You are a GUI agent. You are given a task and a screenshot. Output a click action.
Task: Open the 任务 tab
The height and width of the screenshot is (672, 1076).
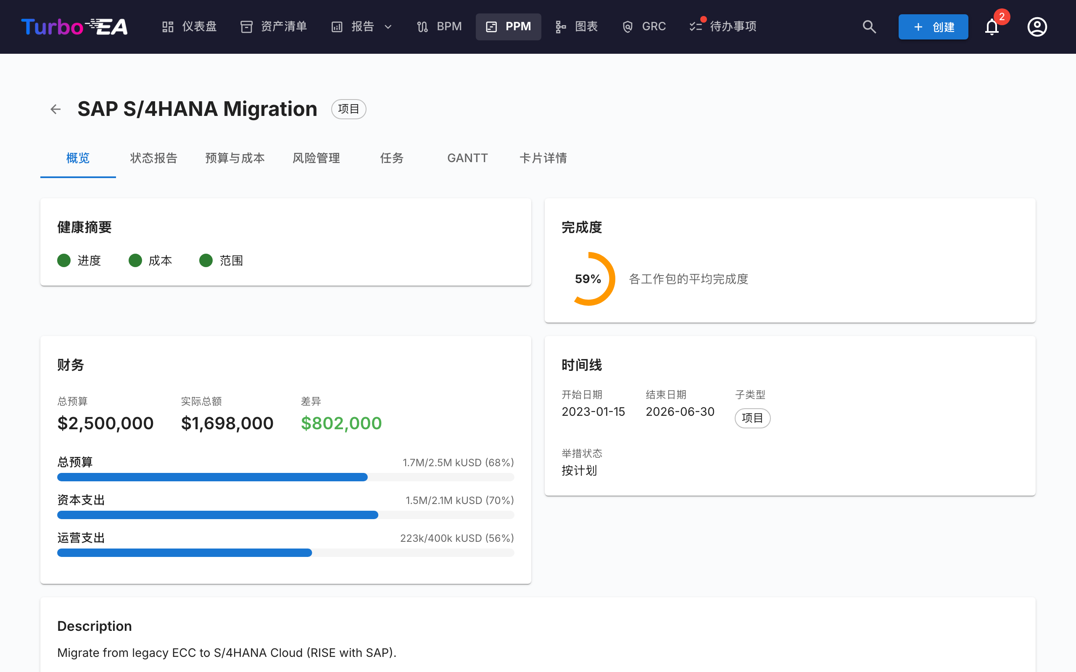coord(392,158)
